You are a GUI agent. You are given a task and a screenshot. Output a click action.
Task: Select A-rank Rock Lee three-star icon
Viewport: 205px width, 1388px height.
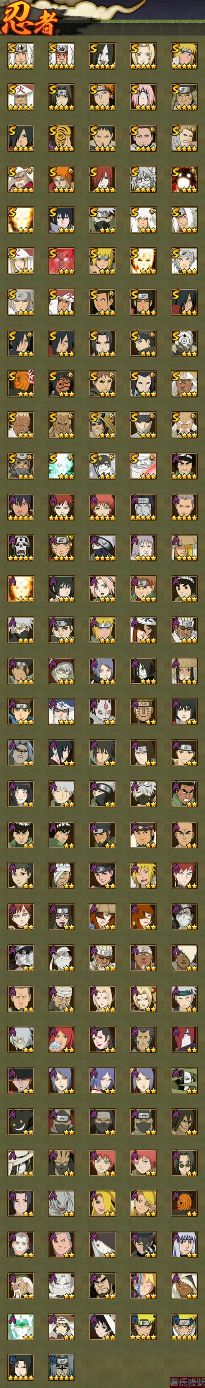(x=184, y=588)
